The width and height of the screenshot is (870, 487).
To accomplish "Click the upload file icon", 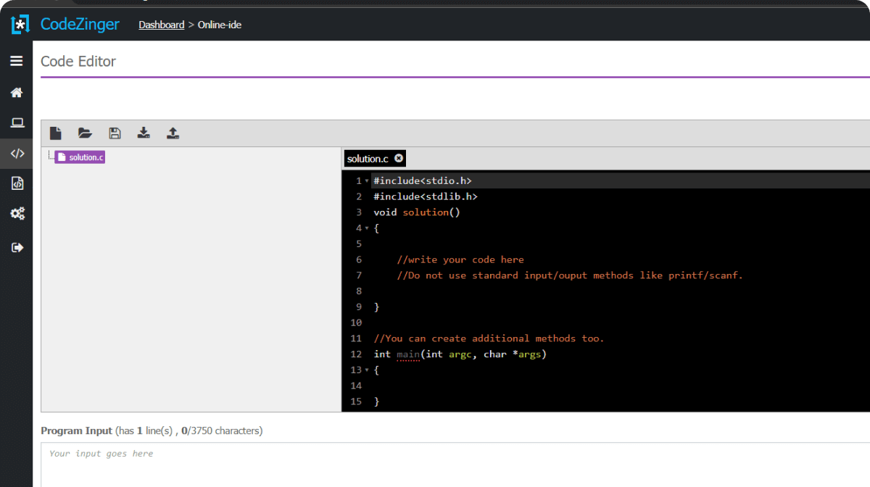I will (173, 133).
